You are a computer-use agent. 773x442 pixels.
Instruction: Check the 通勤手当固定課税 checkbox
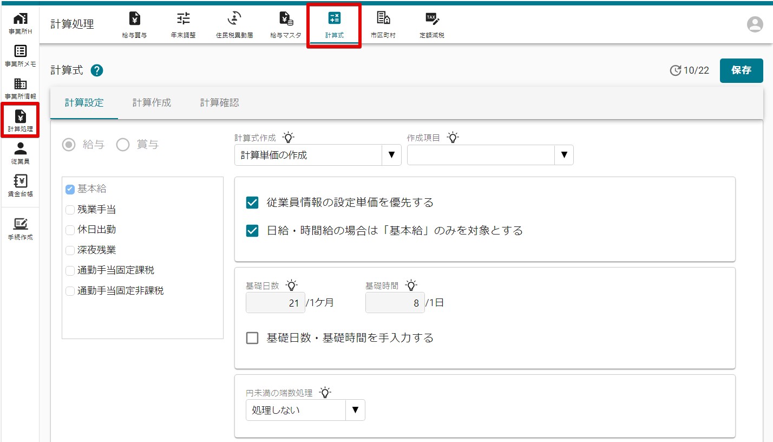pyautogui.click(x=70, y=270)
